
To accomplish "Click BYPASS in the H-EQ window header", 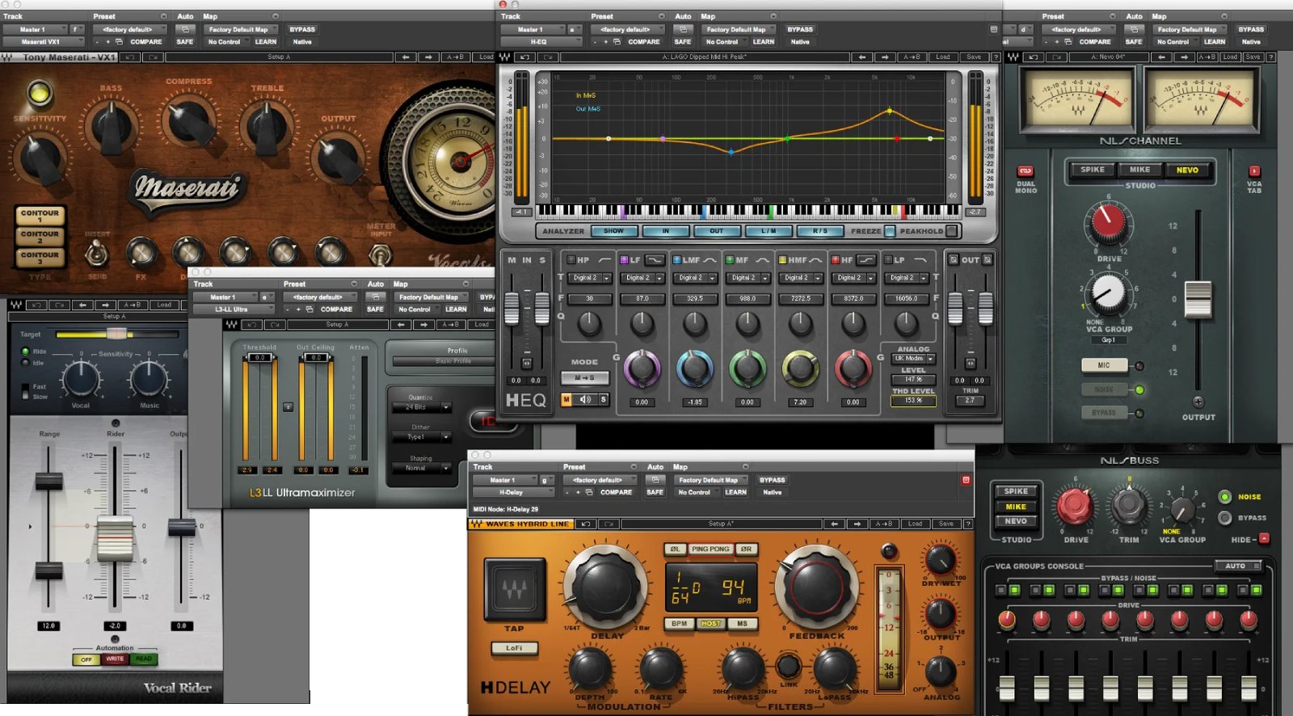I will [800, 29].
